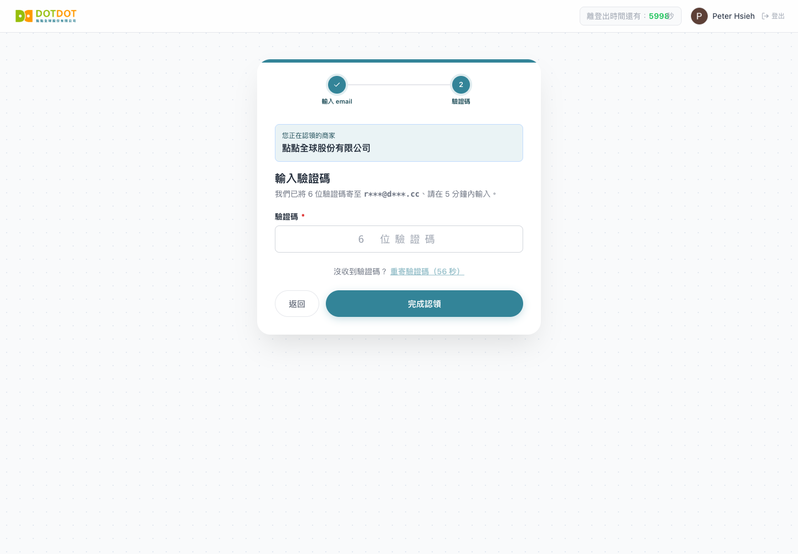The height and width of the screenshot is (554, 798).
Task: Click the Peter Hsieh avatar circle
Action: [x=699, y=16]
